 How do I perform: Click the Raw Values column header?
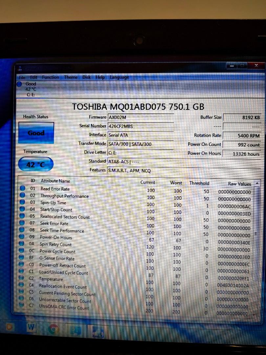(x=239, y=184)
